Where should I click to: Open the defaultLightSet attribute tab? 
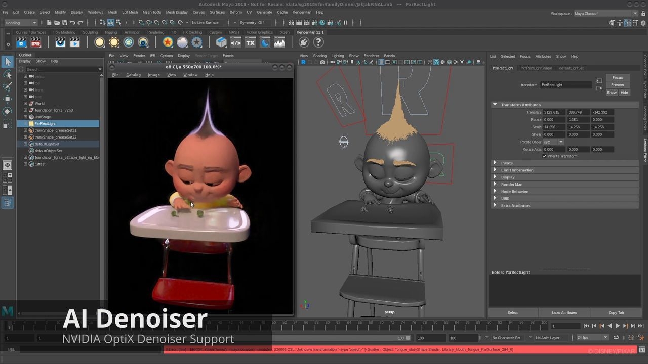pos(571,68)
